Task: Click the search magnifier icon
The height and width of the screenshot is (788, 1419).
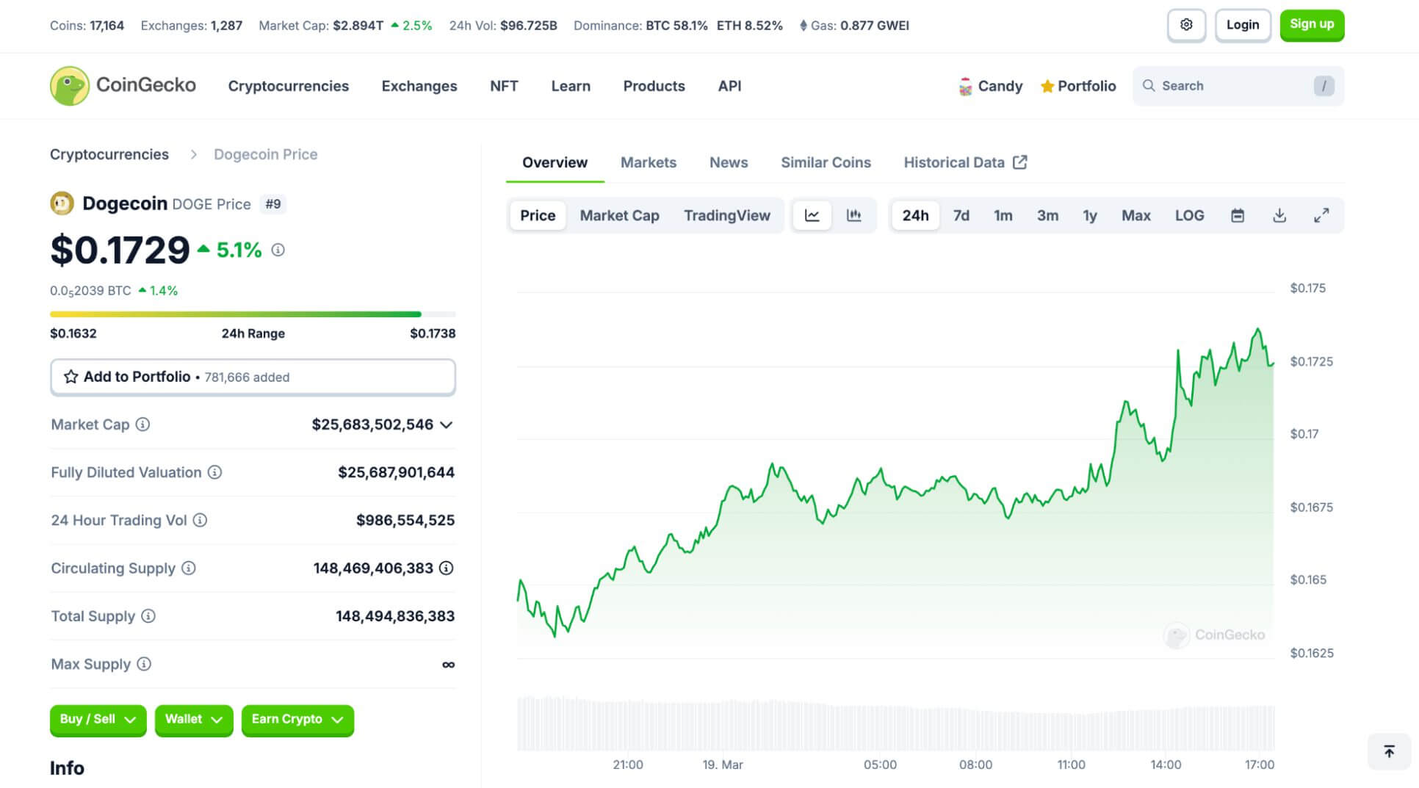Action: tap(1149, 86)
